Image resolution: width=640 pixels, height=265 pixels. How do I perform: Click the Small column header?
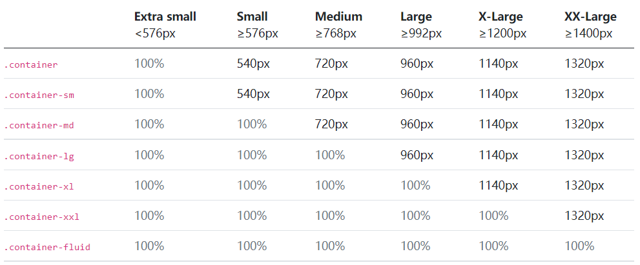[252, 17]
